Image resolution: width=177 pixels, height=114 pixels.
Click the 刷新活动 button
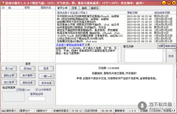tap(170, 46)
